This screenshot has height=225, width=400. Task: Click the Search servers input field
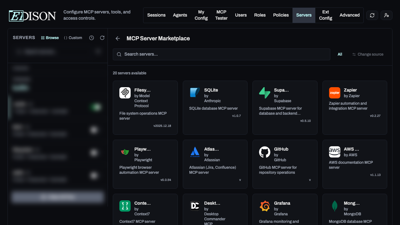tap(221, 54)
